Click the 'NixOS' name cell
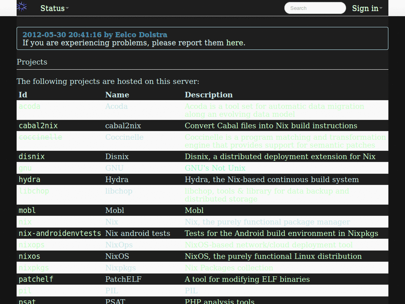Image resolution: width=405 pixels, height=304 pixels. [117, 256]
